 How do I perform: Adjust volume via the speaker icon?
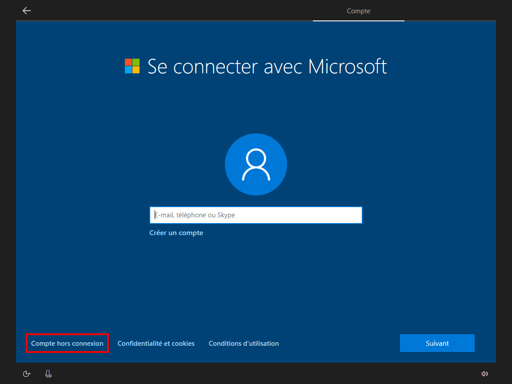coord(484,374)
